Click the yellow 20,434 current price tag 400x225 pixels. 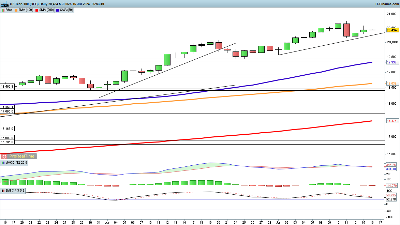pyautogui.click(x=392, y=30)
